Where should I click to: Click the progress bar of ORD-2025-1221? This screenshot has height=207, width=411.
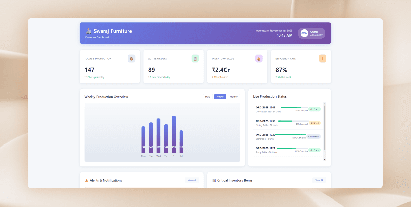pos(293,148)
